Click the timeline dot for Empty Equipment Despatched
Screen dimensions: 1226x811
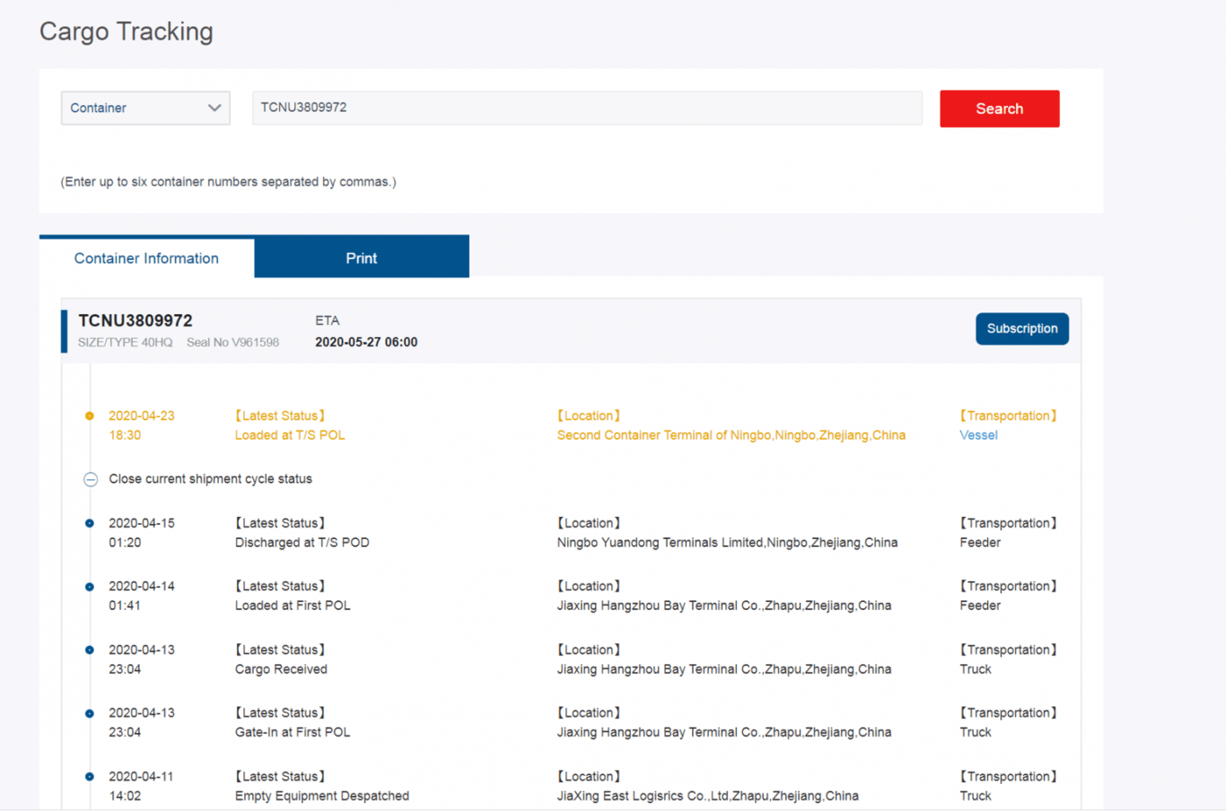point(90,777)
